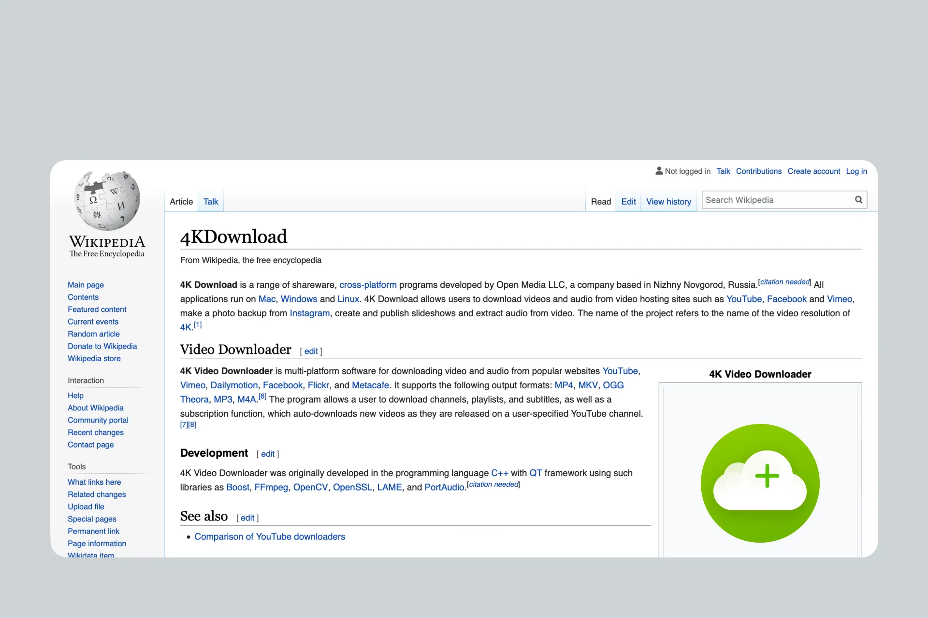The width and height of the screenshot is (928, 618).
Task: Click the PortAudio link
Action: point(444,488)
